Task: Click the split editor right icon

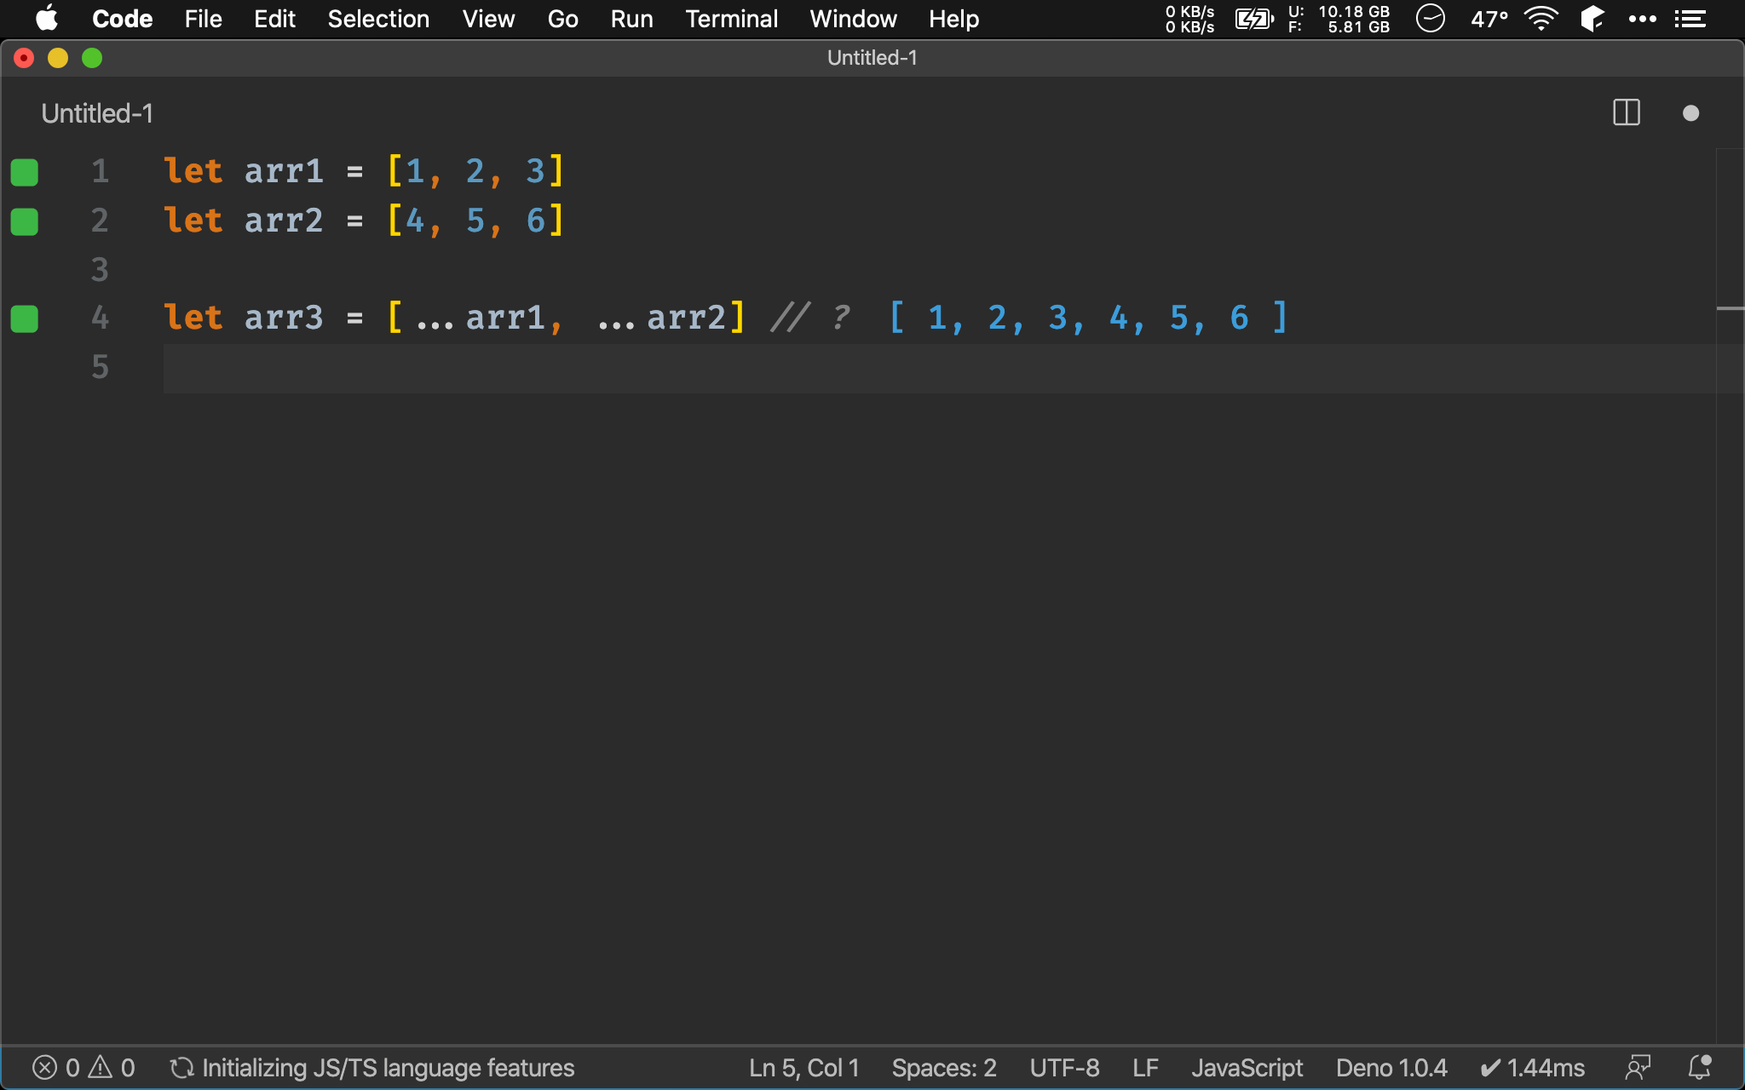Action: 1626,113
